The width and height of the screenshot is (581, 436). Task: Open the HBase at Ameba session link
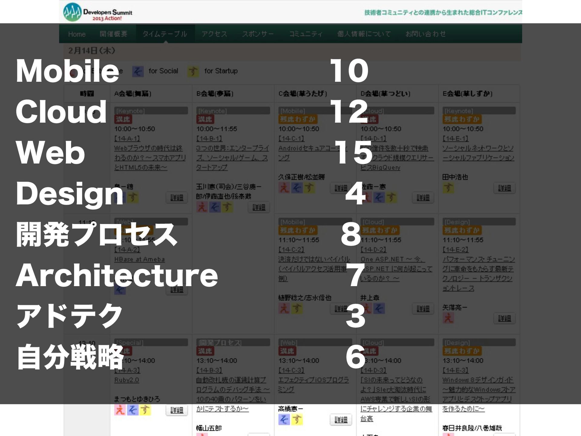tap(140, 259)
